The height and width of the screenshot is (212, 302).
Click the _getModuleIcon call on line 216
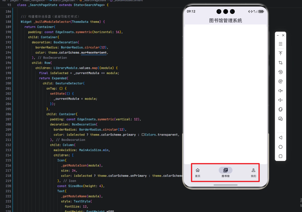[x=74, y=166]
